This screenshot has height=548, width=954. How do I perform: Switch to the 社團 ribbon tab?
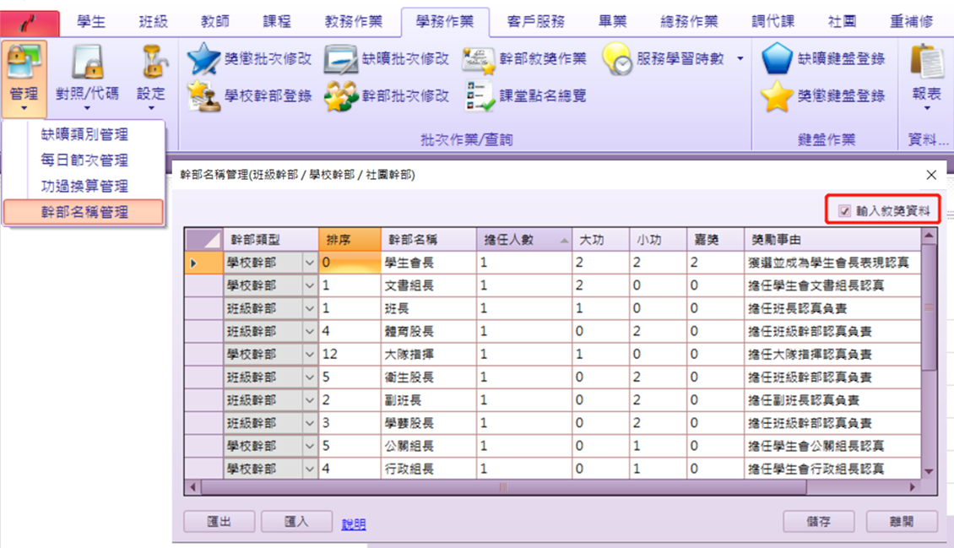[843, 22]
